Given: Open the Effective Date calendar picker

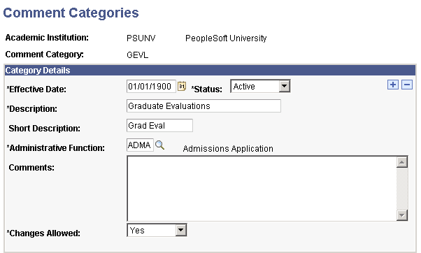Looking at the screenshot, I should [x=182, y=87].
